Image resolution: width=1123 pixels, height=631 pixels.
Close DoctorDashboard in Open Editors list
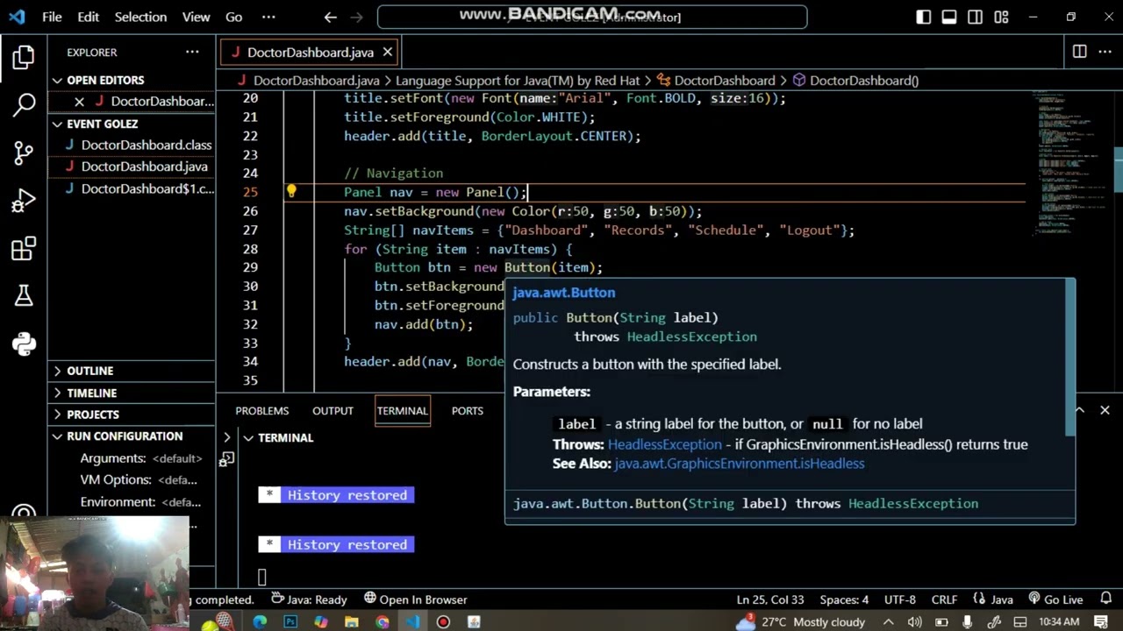coord(79,102)
